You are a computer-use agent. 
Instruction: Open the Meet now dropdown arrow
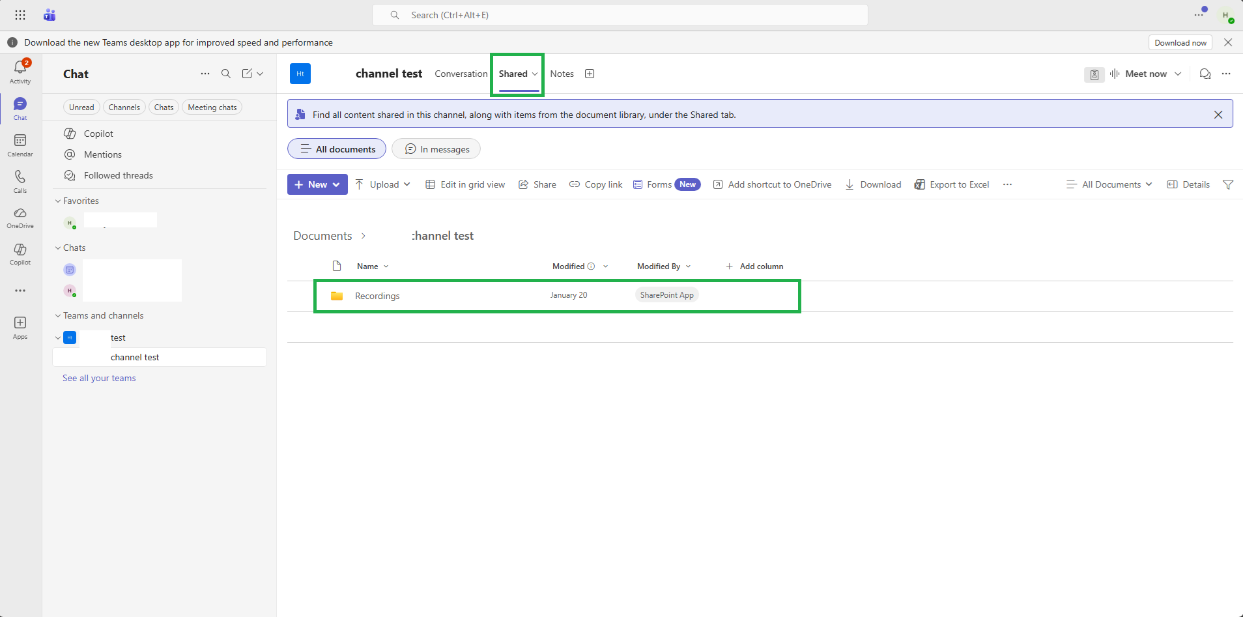pos(1178,74)
